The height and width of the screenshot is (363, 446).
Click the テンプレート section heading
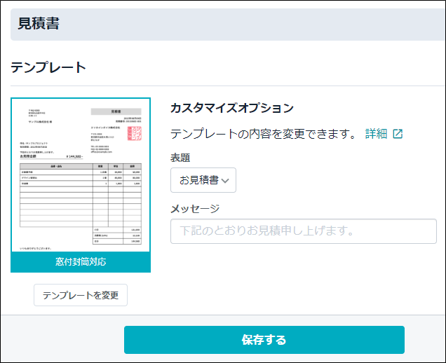point(48,67)
